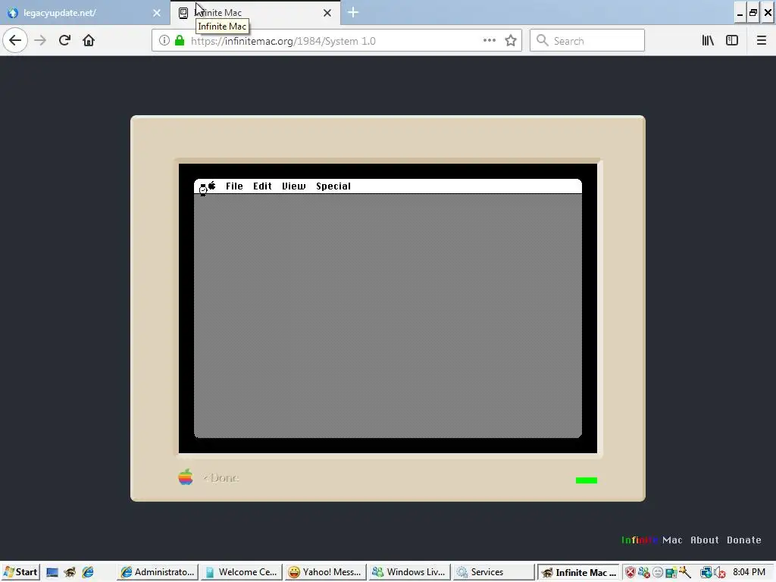Click red security shield tray icon
Image resolution: width=776 pixels, height=582 pixels.
(x=630, y=573)
